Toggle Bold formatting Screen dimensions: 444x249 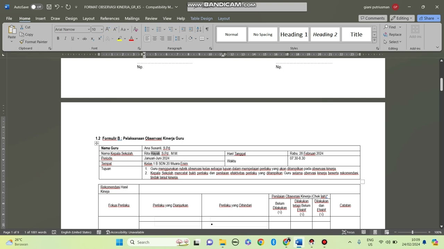click(58, 38)
